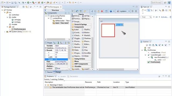Toggle the enabled true checkbox in Properties
This screenshot has height=96, width=172.
[56, 68]
